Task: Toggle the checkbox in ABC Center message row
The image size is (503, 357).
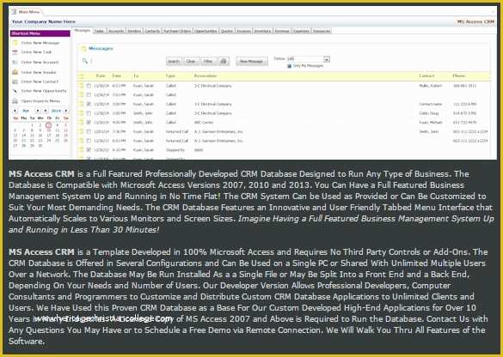Action: [x=89, y=123]
